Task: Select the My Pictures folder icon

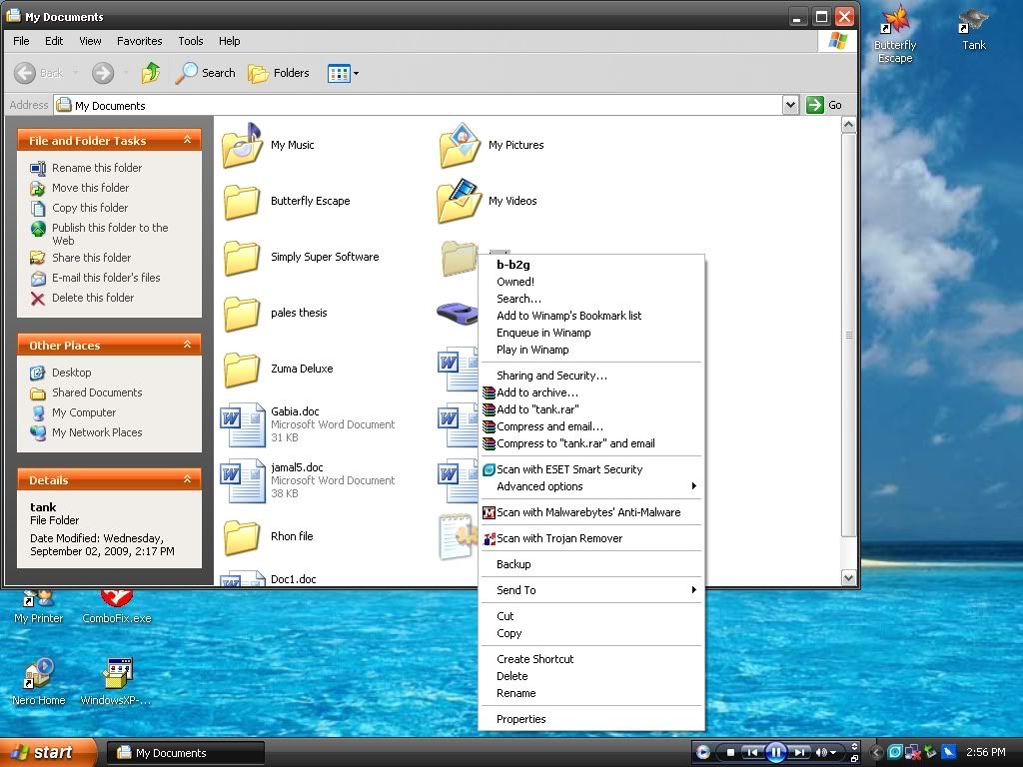Action: [x=460, y=145]
